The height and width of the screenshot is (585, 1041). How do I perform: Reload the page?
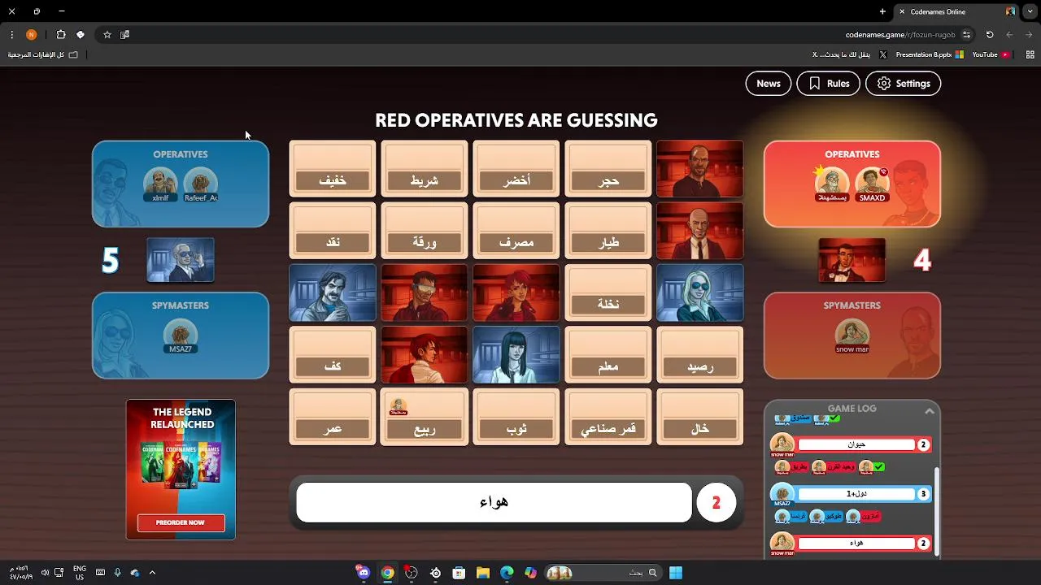(x=990, y=35)
